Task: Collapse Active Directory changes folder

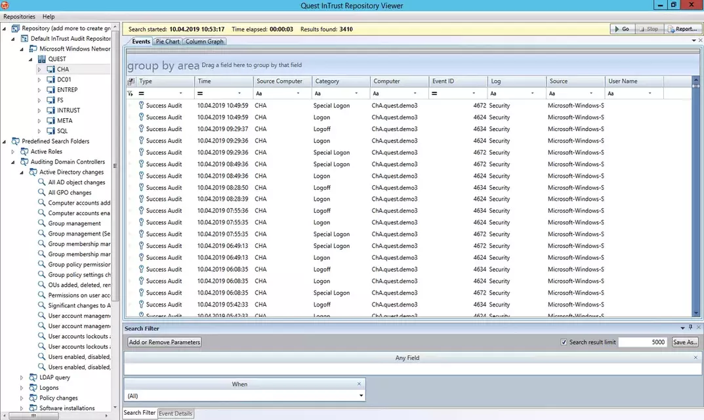Action: click(22, 173)
